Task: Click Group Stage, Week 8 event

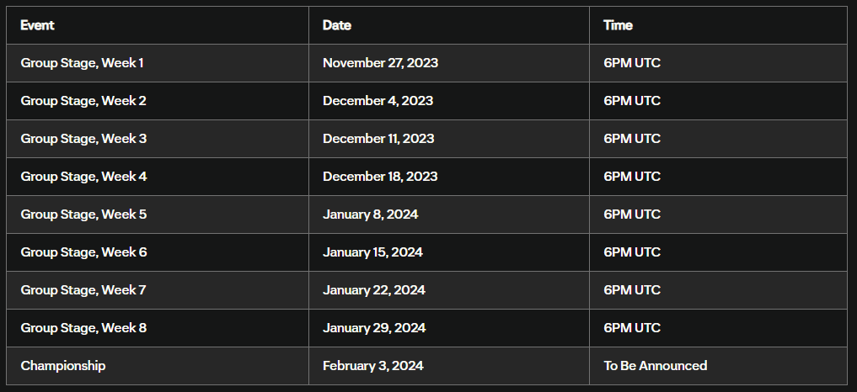Action: [83, 327]
